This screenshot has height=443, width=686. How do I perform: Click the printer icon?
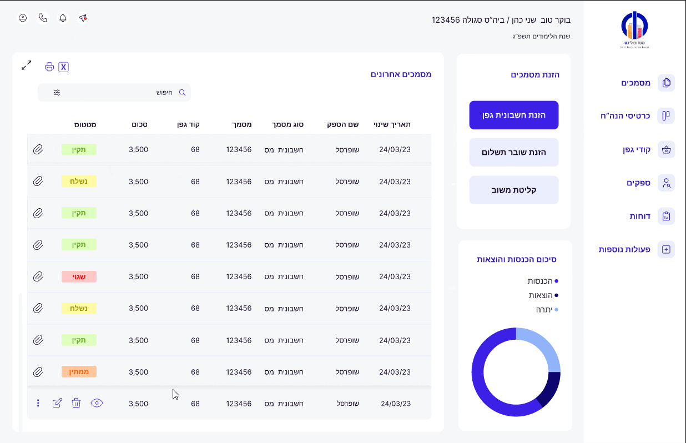(49, 67)
